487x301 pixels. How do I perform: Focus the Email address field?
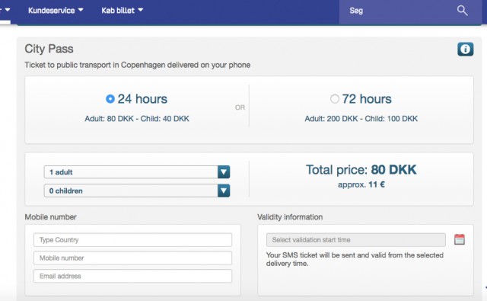coord(132,276)
